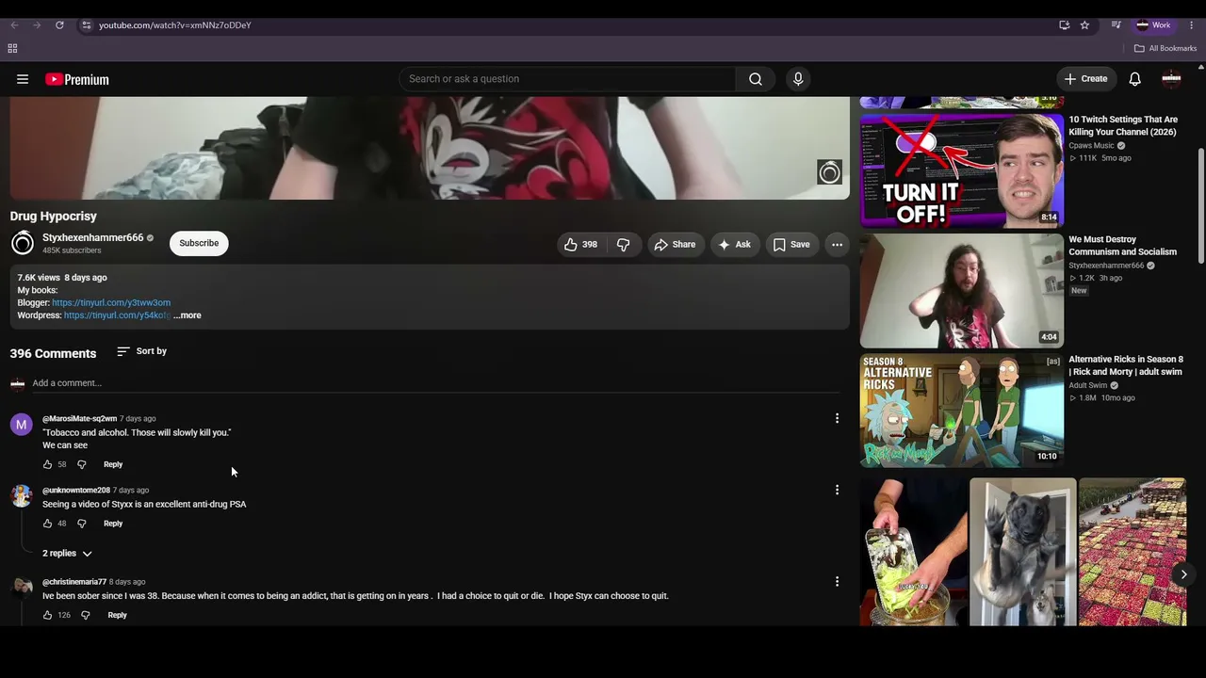Screen dimensions: 1206x678
Task: Open the Sort by comments dropdown
Action: pos(142,351)
